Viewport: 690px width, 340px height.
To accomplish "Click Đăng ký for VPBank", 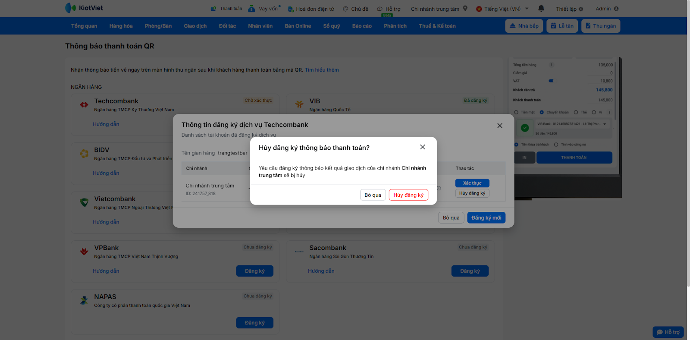I will [x=255, y=271].
